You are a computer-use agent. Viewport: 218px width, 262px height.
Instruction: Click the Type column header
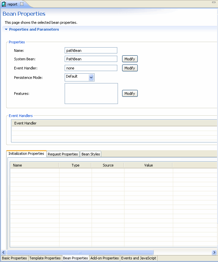[x=75, y=165]
